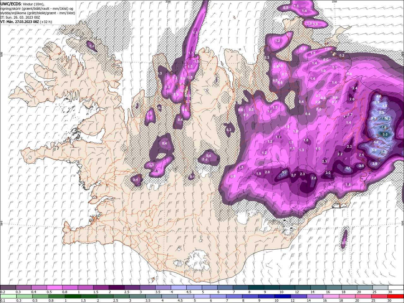Click the 2.6 precipitation value
Image resolution: width=404 pixels, height=303 pixels.
(x=352, y=99)
